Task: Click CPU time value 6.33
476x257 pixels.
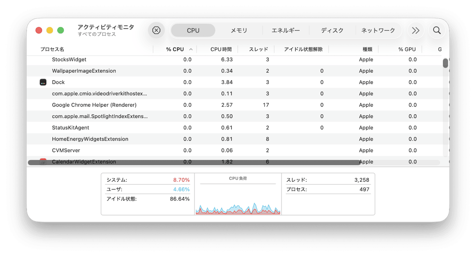Action: click(227, 60)
